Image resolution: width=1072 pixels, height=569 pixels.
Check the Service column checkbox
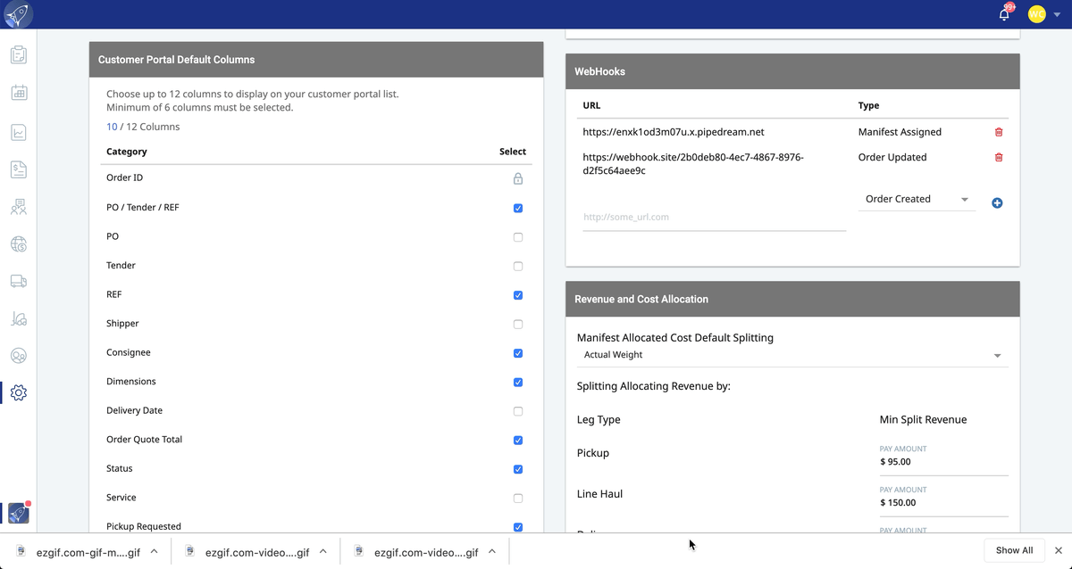click(518, 498)
